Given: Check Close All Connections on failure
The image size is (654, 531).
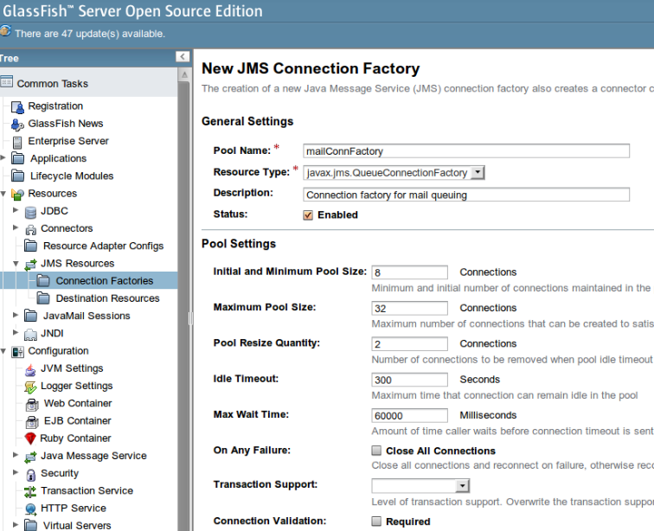Looking at the screenshot, I should click(376, 451).
